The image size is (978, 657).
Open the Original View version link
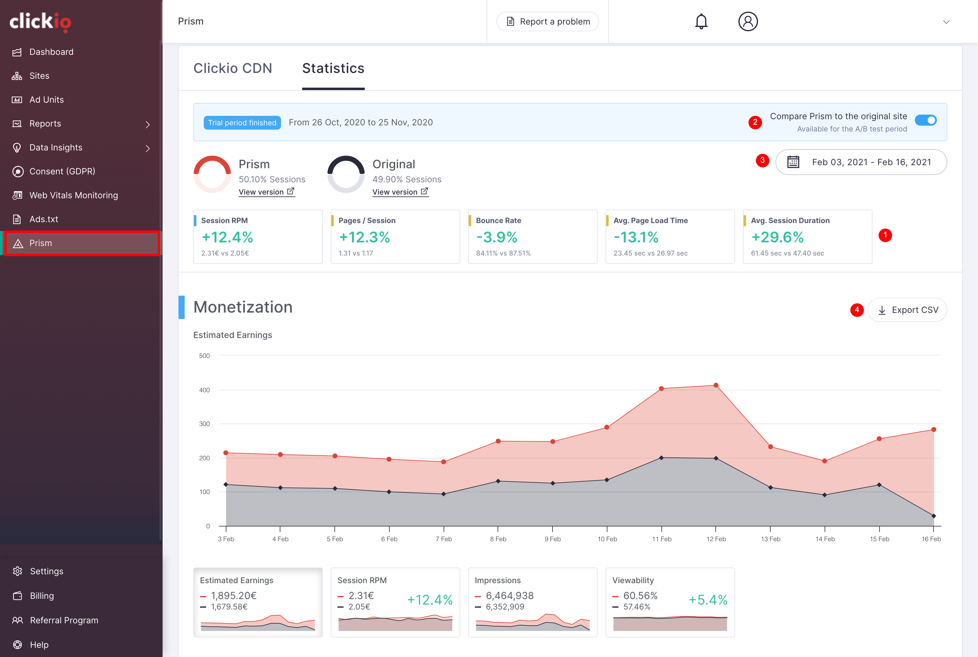(401, 192)
